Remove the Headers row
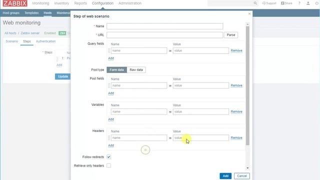Viewport: 320px width, 180px height. click(236, 138)
